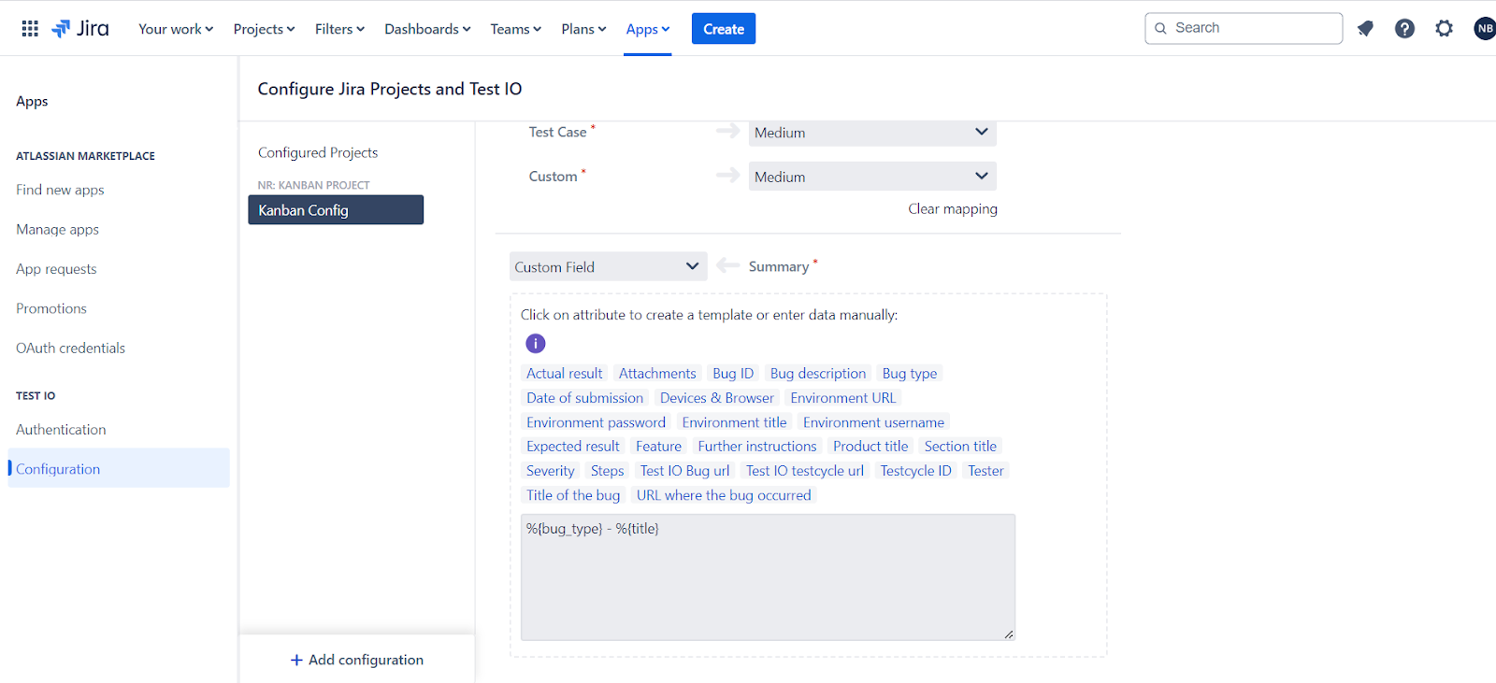Insert the Severity attribute tag
Image resolution: width=1496 pixels, height=683 pixels.
[x=550, y=471]
